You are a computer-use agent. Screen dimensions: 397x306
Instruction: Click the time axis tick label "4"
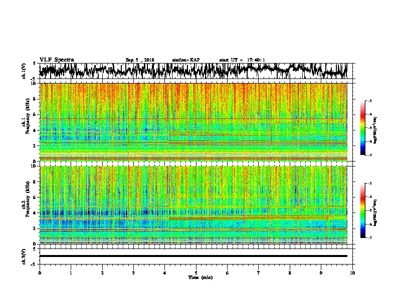click(165, 273)
